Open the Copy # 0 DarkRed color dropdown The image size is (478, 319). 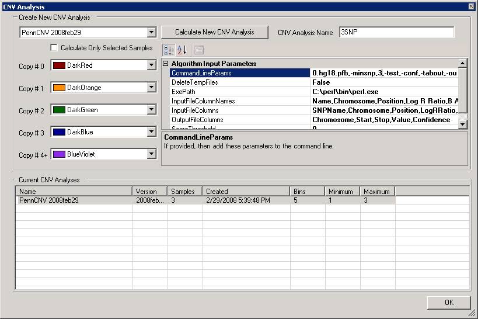152,65
